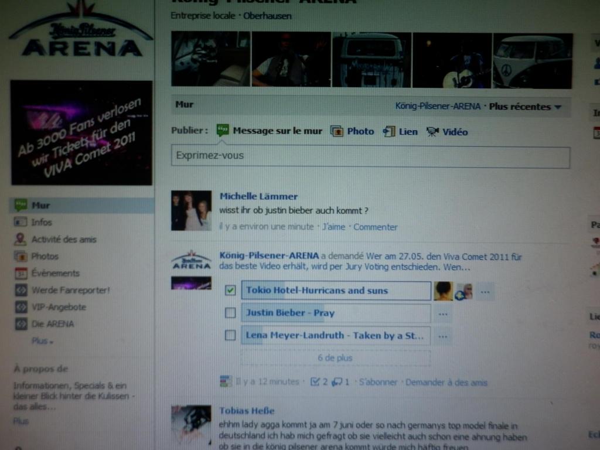Open the second photo in the photo strip

coord(291,59)
